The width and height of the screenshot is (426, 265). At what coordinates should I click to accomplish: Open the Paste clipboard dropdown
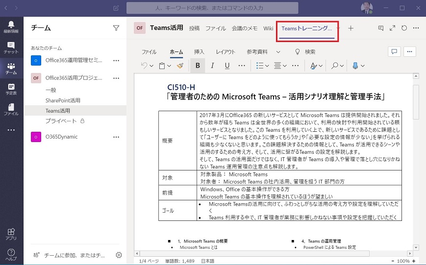pos(169,66)
